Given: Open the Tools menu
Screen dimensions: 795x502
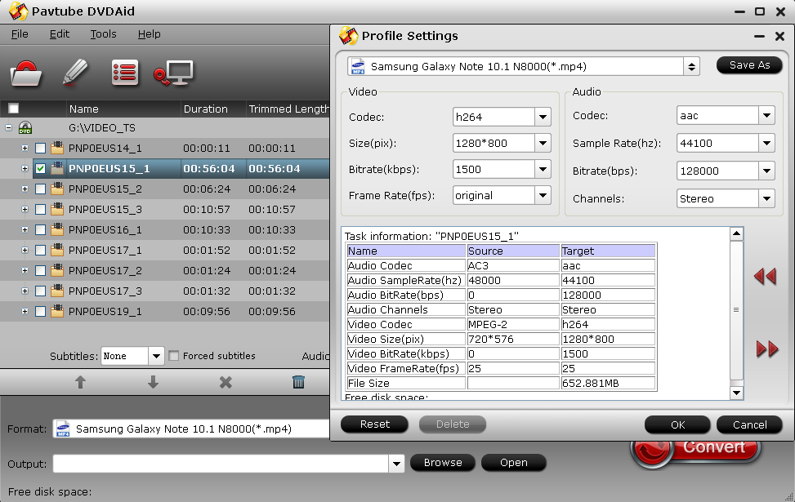Looking at the screenshot, I should (x=104, y=34).
